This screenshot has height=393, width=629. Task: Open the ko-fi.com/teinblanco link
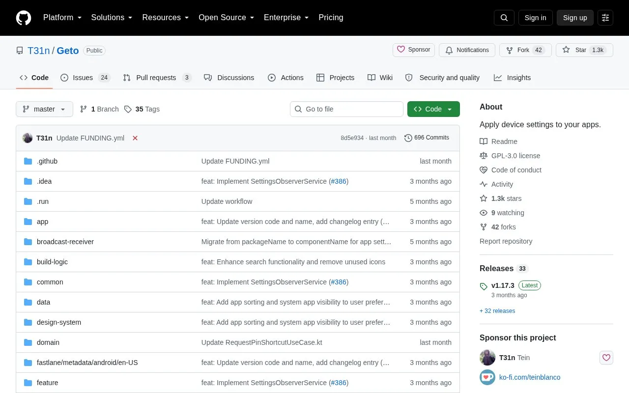click(x=530, y=377)
